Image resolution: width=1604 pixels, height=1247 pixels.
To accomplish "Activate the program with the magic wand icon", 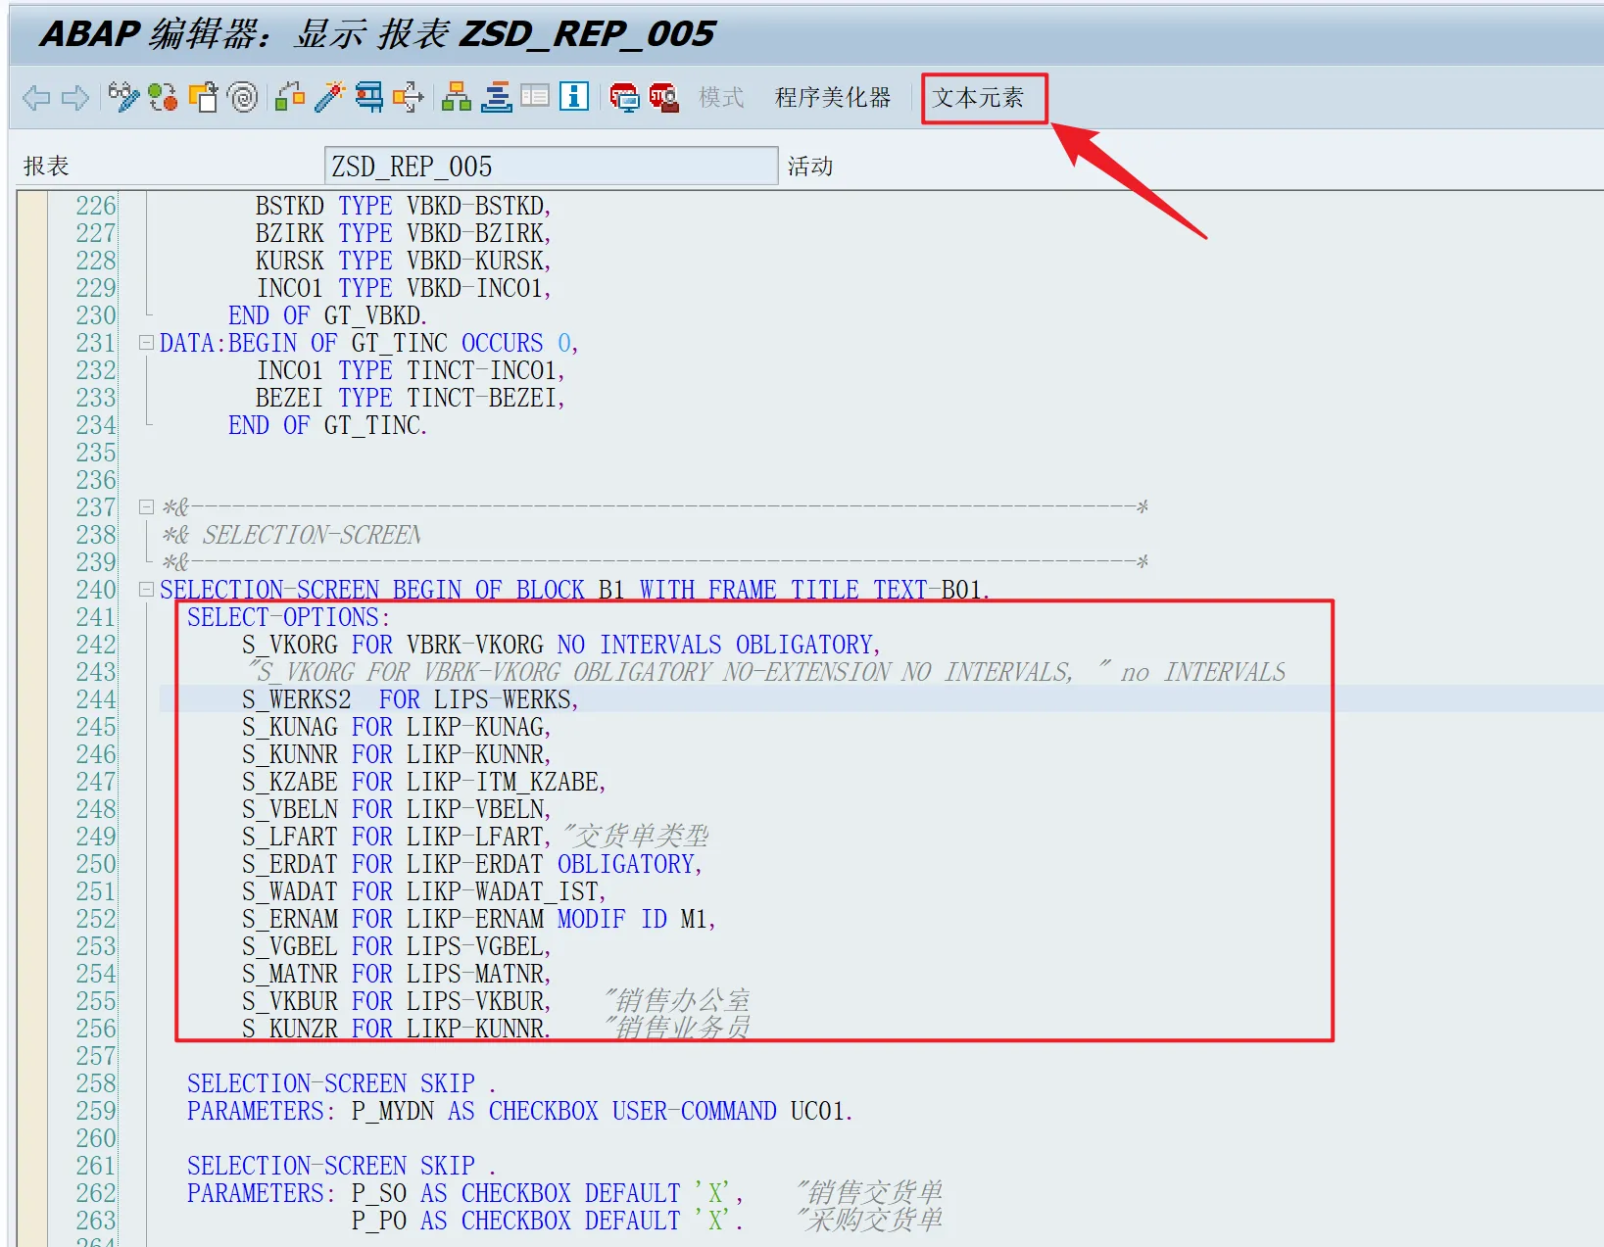I will 330,97.
